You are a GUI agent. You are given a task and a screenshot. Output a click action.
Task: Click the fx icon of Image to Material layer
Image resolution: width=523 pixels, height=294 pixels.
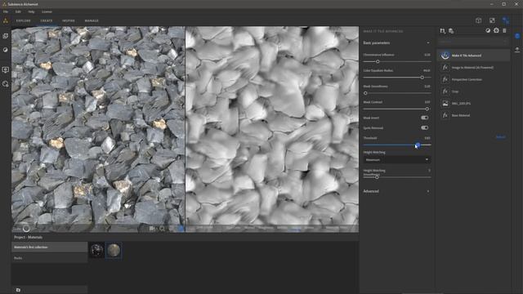(x=445, y=67)
